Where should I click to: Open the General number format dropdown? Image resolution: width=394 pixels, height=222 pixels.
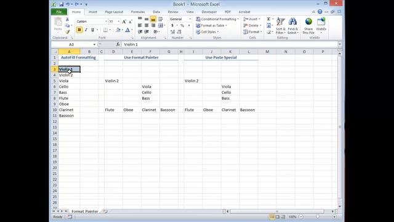point(190,19)
